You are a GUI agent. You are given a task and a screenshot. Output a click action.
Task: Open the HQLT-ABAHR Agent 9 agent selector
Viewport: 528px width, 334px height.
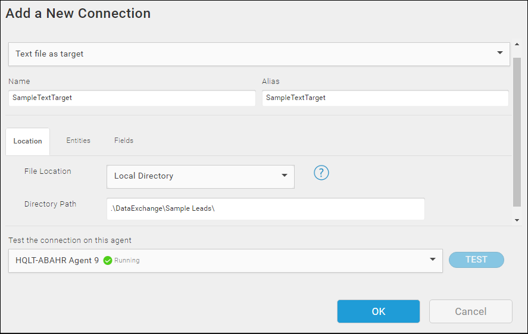[x=225, y=261]
